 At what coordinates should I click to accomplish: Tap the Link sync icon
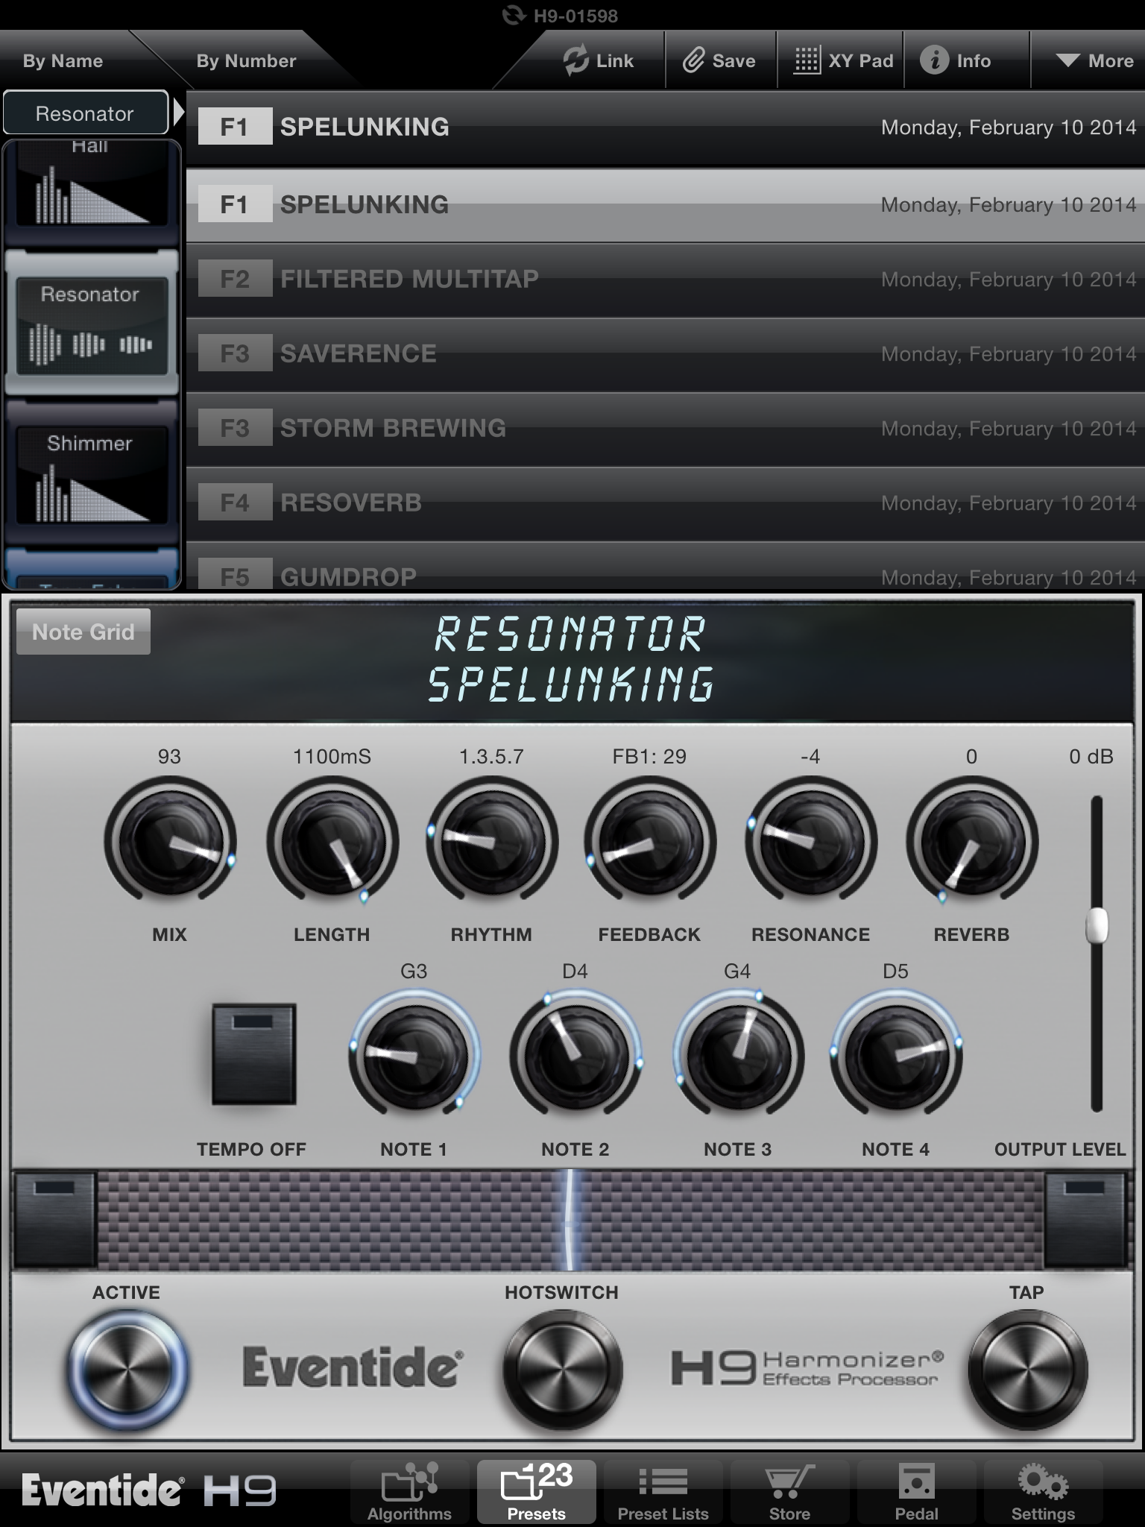(x=575, y=60)
